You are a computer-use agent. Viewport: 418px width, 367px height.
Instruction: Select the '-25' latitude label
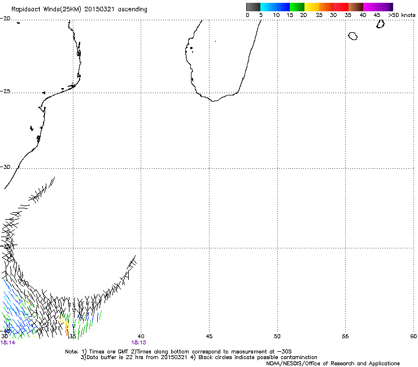point(5,91)
